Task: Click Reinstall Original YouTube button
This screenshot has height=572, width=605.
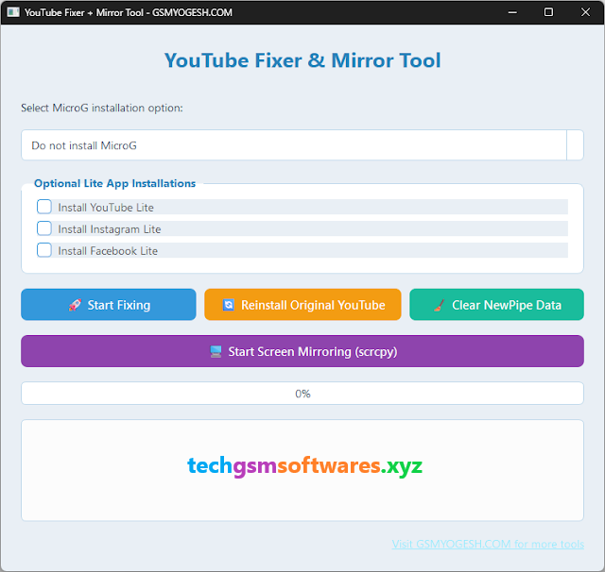Action: pos(302,305)
